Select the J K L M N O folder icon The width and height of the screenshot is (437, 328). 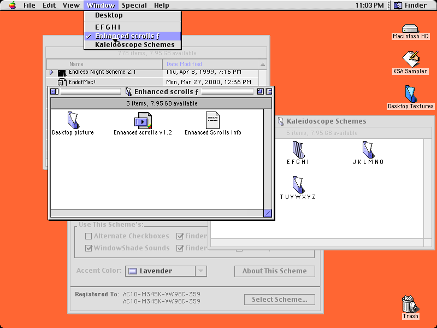368,150
